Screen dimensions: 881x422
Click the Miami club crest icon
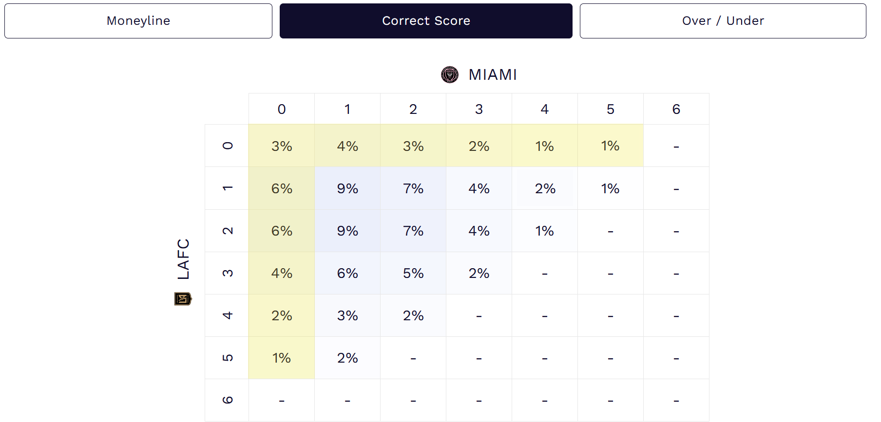[x=451, y=74]
